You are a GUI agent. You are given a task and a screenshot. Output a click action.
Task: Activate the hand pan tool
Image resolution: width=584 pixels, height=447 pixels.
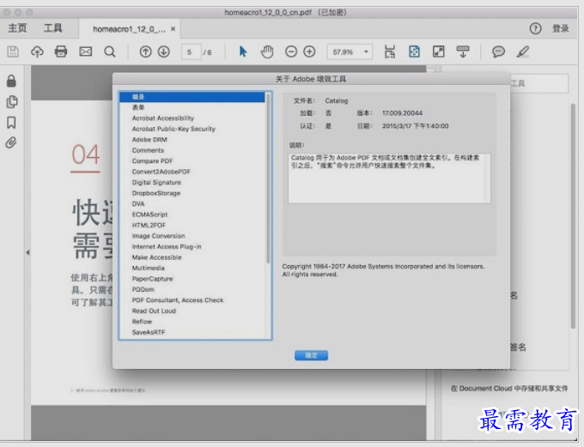coord(267,51)
